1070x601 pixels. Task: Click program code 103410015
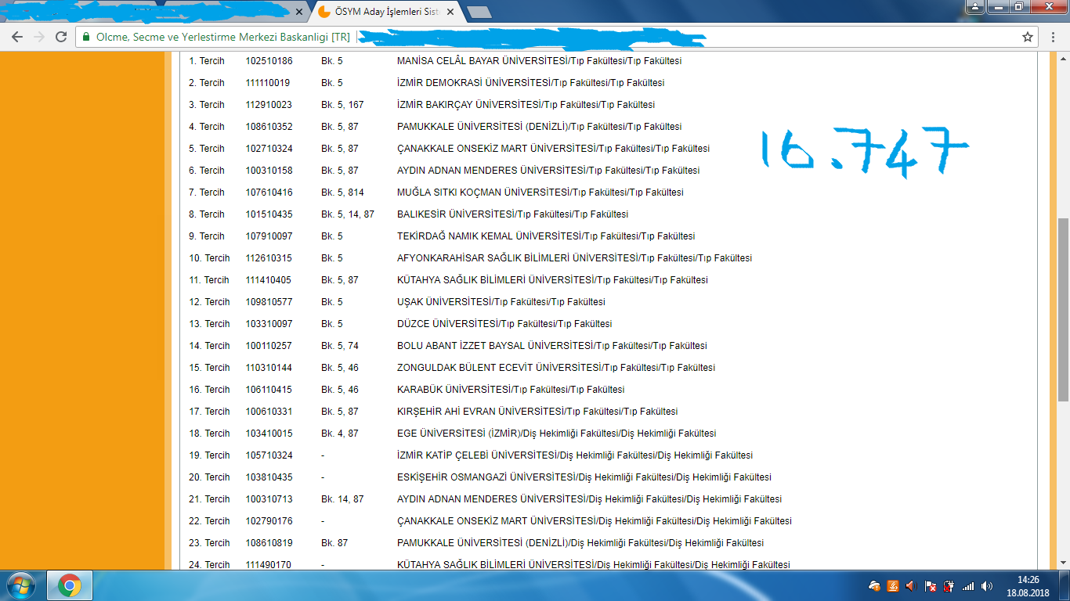coord(269,434)
